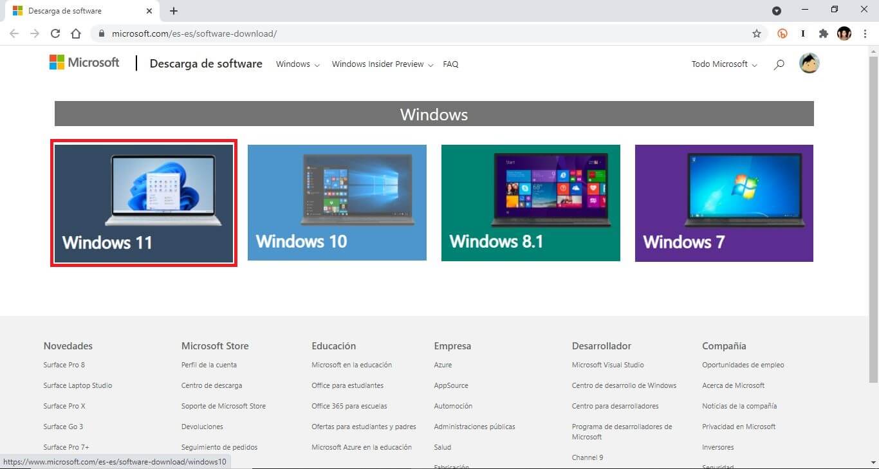
Task: Open Centro para desarrolladores link
Action: tap(615, 406)
